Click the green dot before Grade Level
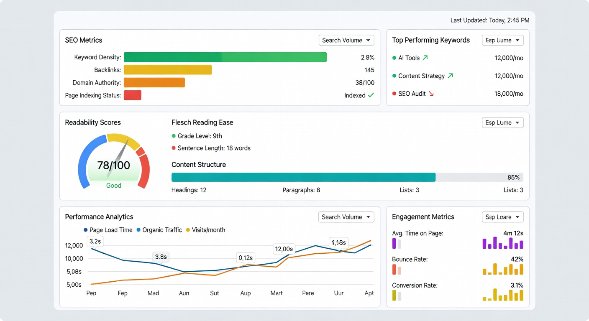The image size is (589, 321). pyautogui.click(x=174, y=136)
